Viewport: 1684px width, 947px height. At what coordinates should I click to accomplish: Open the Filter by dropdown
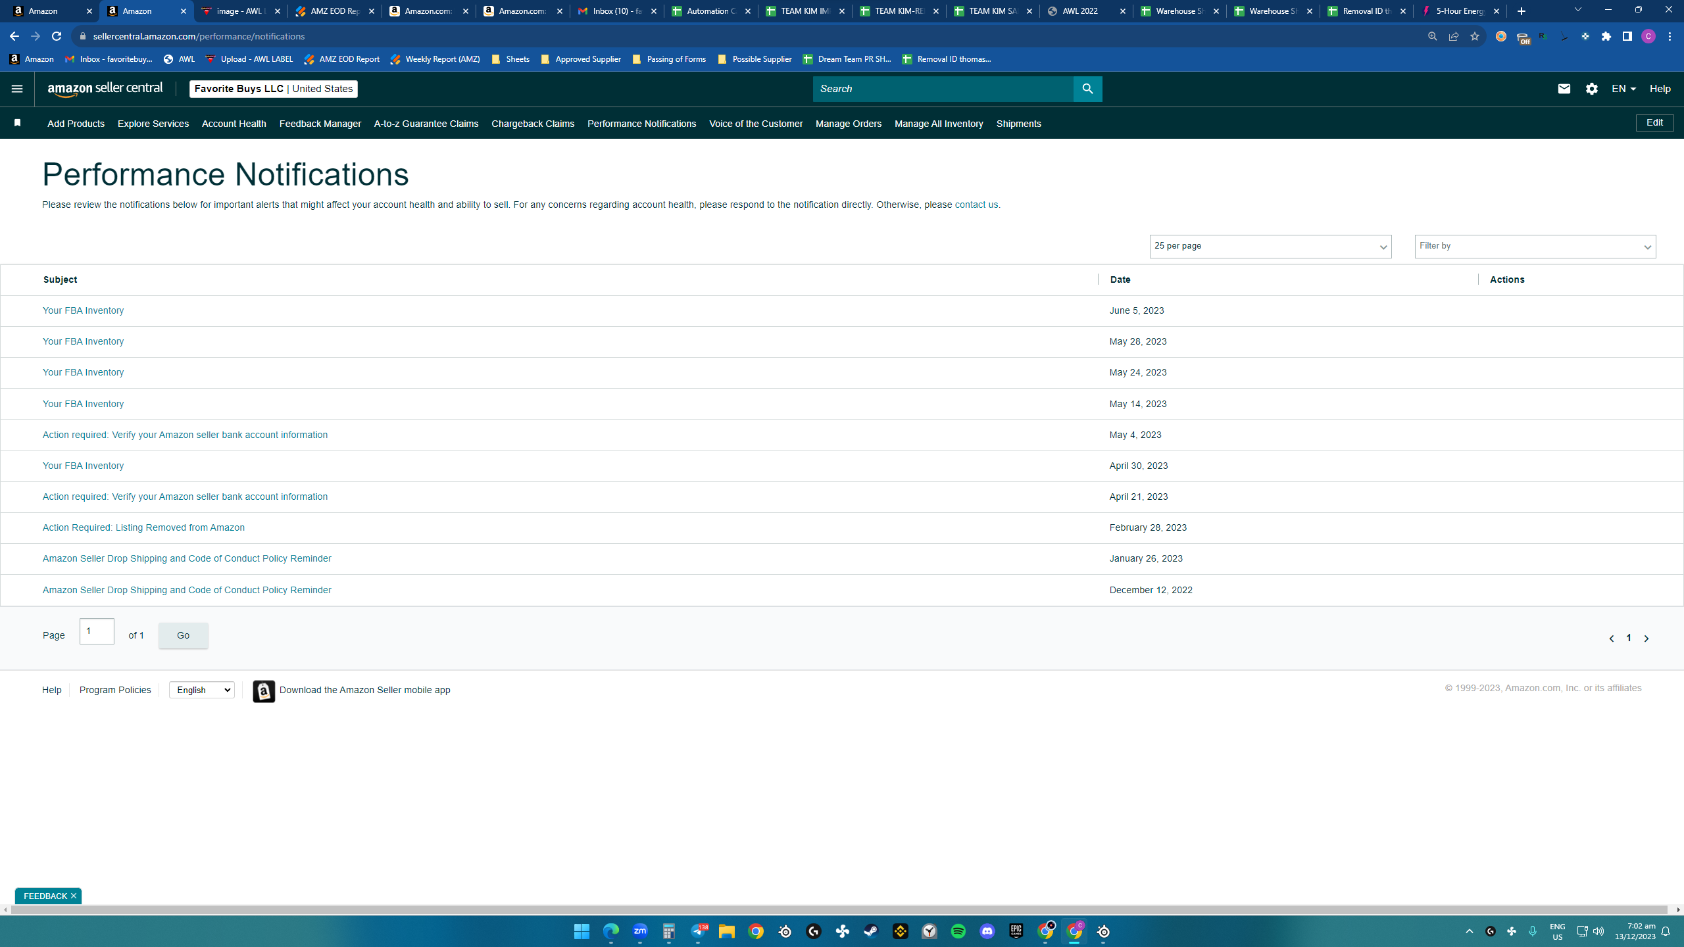click(1535, 247)
